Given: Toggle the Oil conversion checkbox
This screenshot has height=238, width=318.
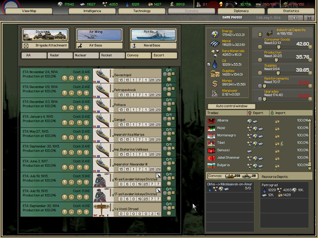Looking at the screenshot, I should (x=208, y=65).
